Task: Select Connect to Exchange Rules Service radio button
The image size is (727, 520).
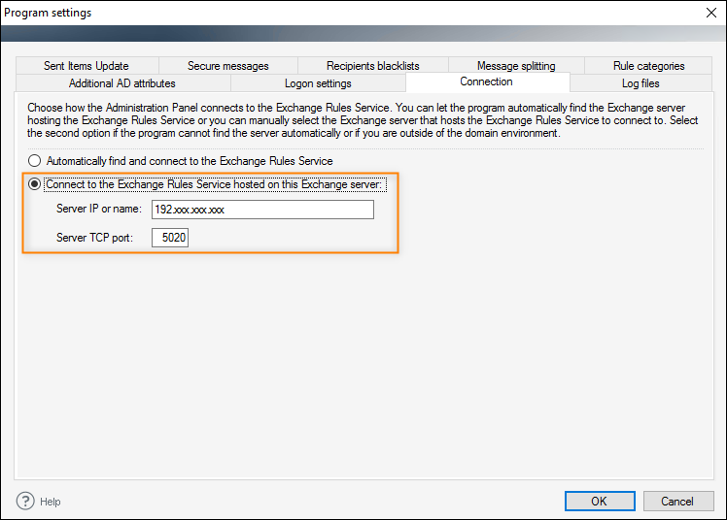Action: coord(34,184)
